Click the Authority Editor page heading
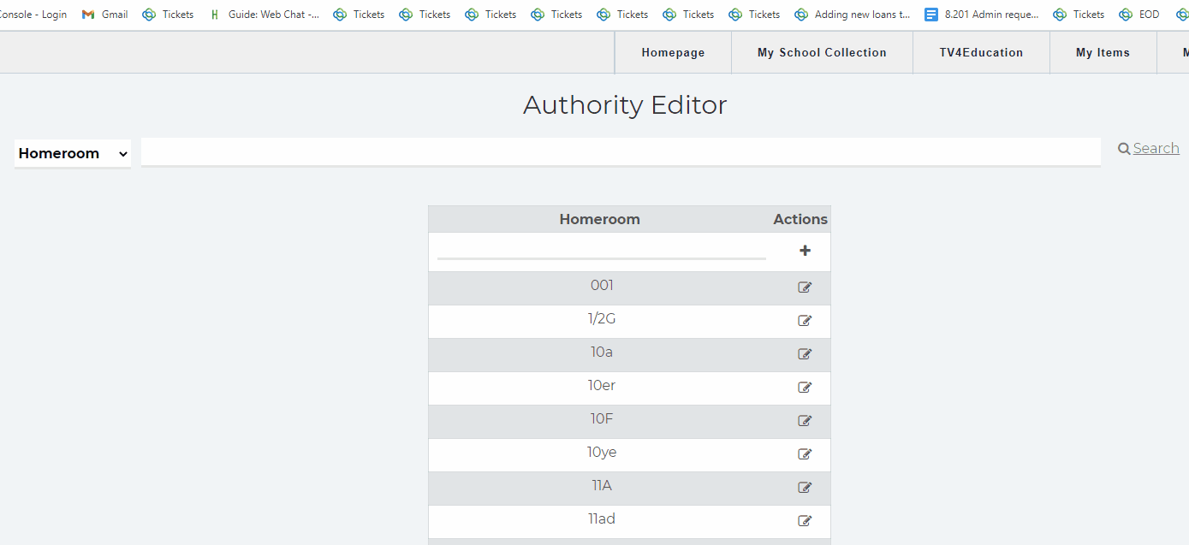The height and width of the screenshot is (545, 1189). coord(625,105)
